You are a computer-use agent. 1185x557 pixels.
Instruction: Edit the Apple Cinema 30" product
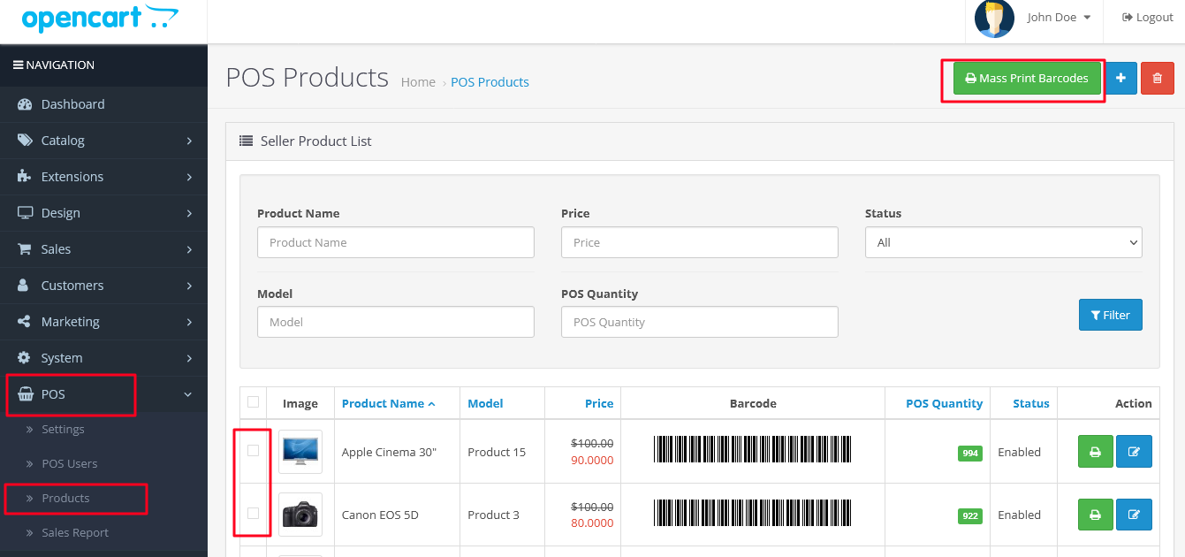coord(1134,452)
